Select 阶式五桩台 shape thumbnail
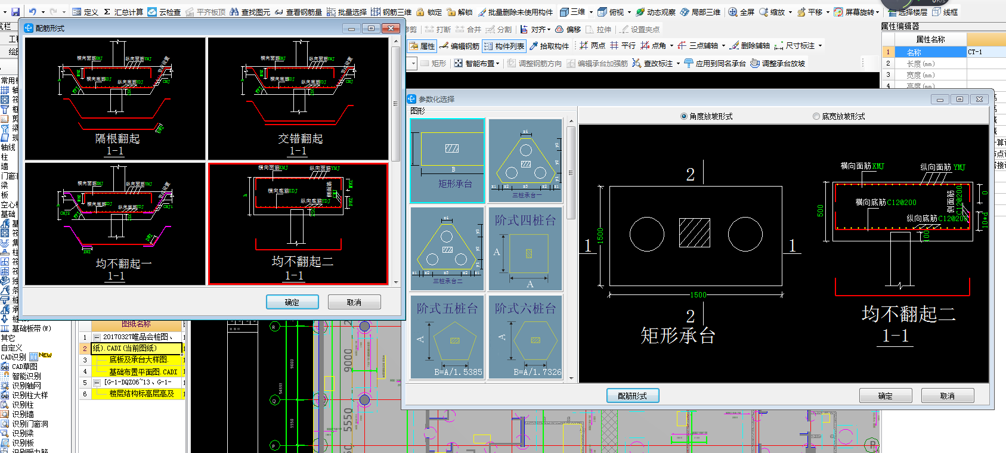Screen dimensions: 1006x453 [447, 337]
